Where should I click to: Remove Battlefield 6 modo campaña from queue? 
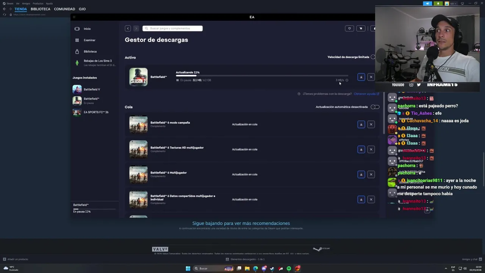click(371, 124)
